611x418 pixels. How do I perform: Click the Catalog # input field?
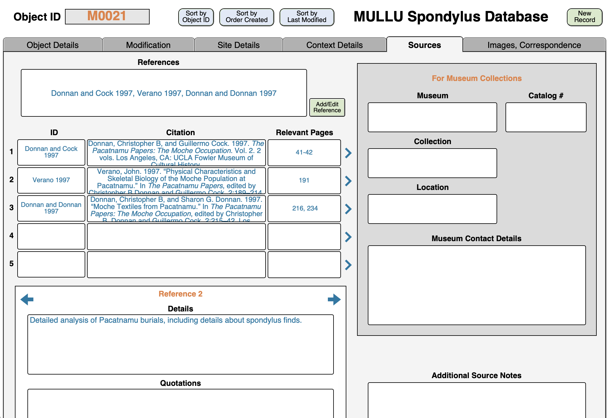(x=545, y=117)
